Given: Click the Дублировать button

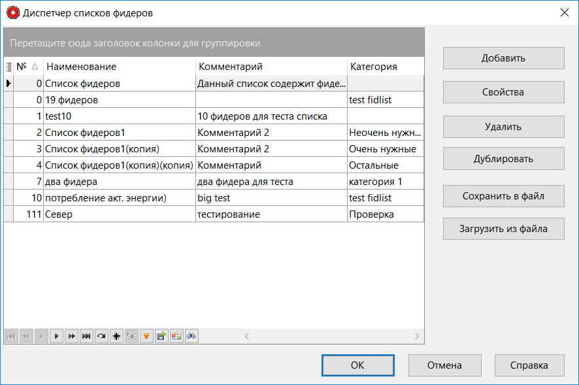Looking at the screenshot, I should coord(503,159).
